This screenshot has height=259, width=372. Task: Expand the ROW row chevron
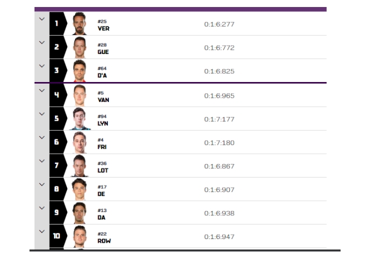[42, 231]
